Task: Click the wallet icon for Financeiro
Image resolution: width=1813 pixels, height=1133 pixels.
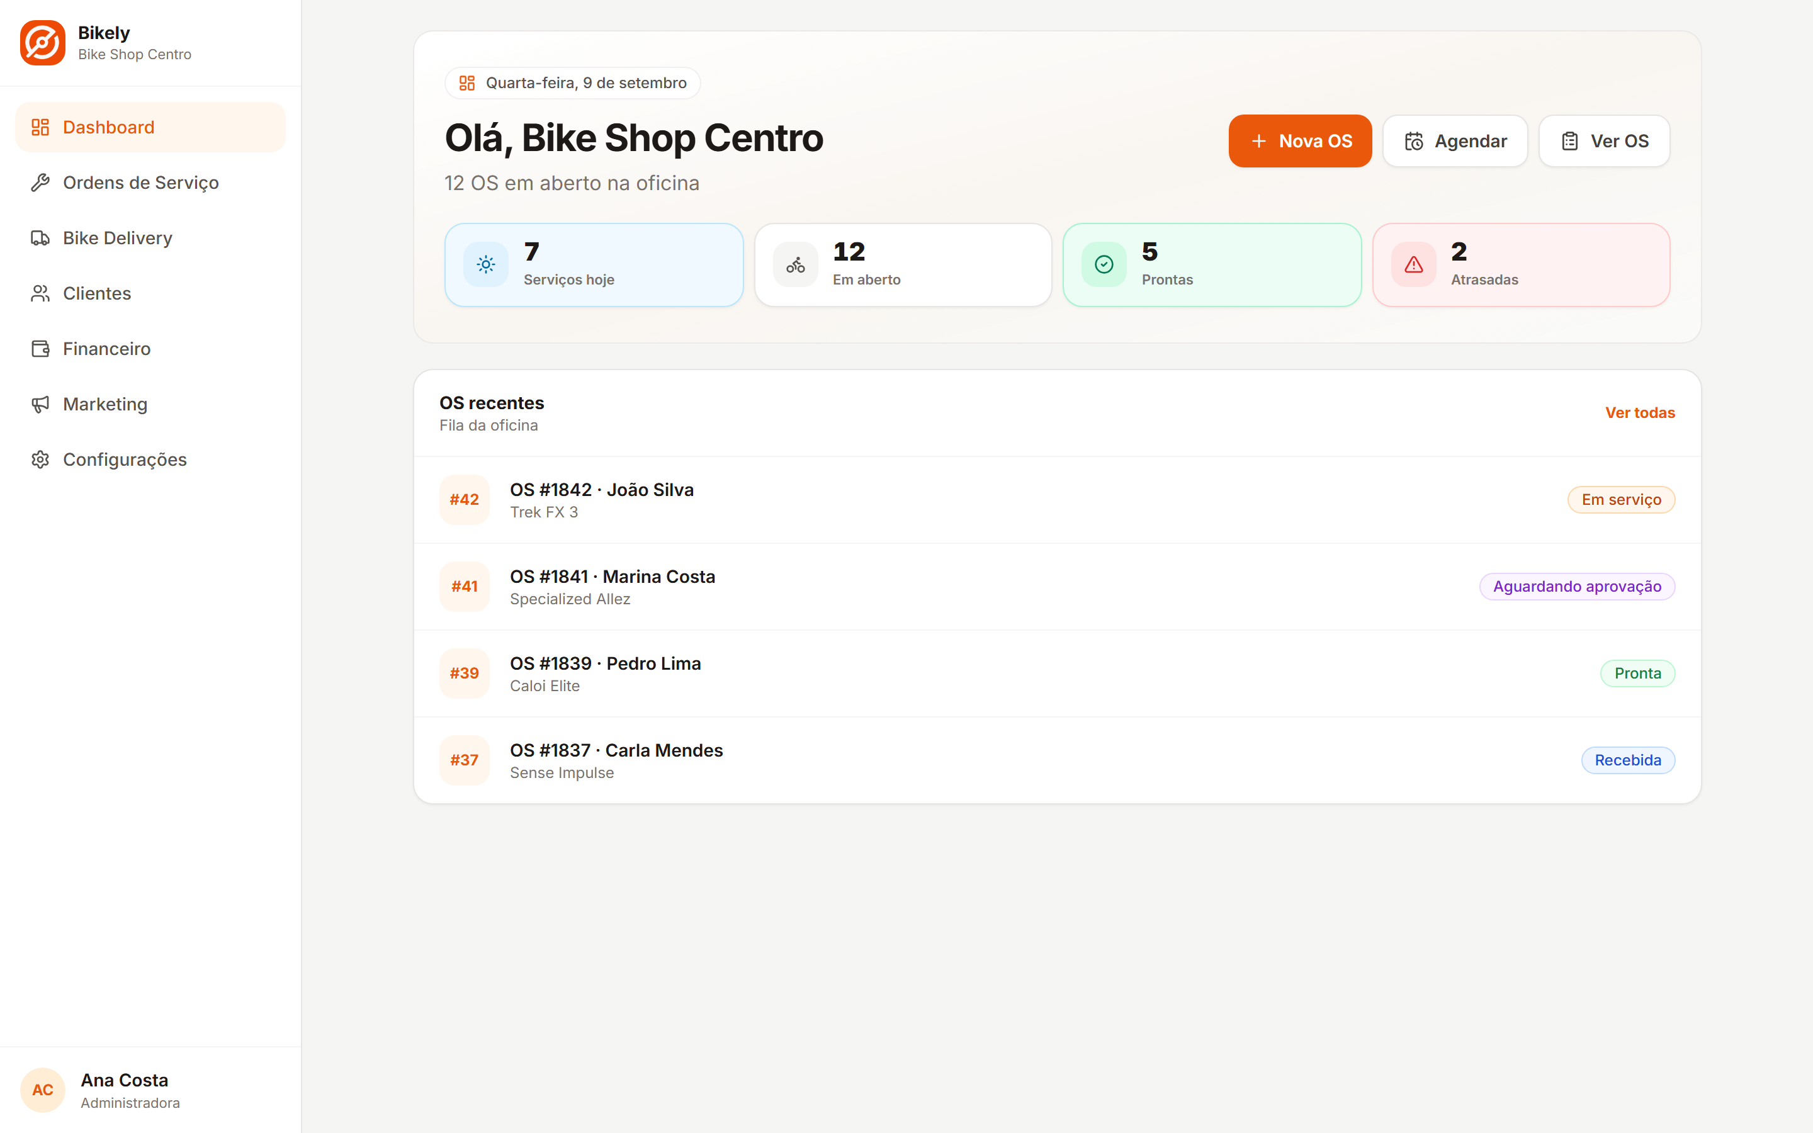Action: pos(40,349)
